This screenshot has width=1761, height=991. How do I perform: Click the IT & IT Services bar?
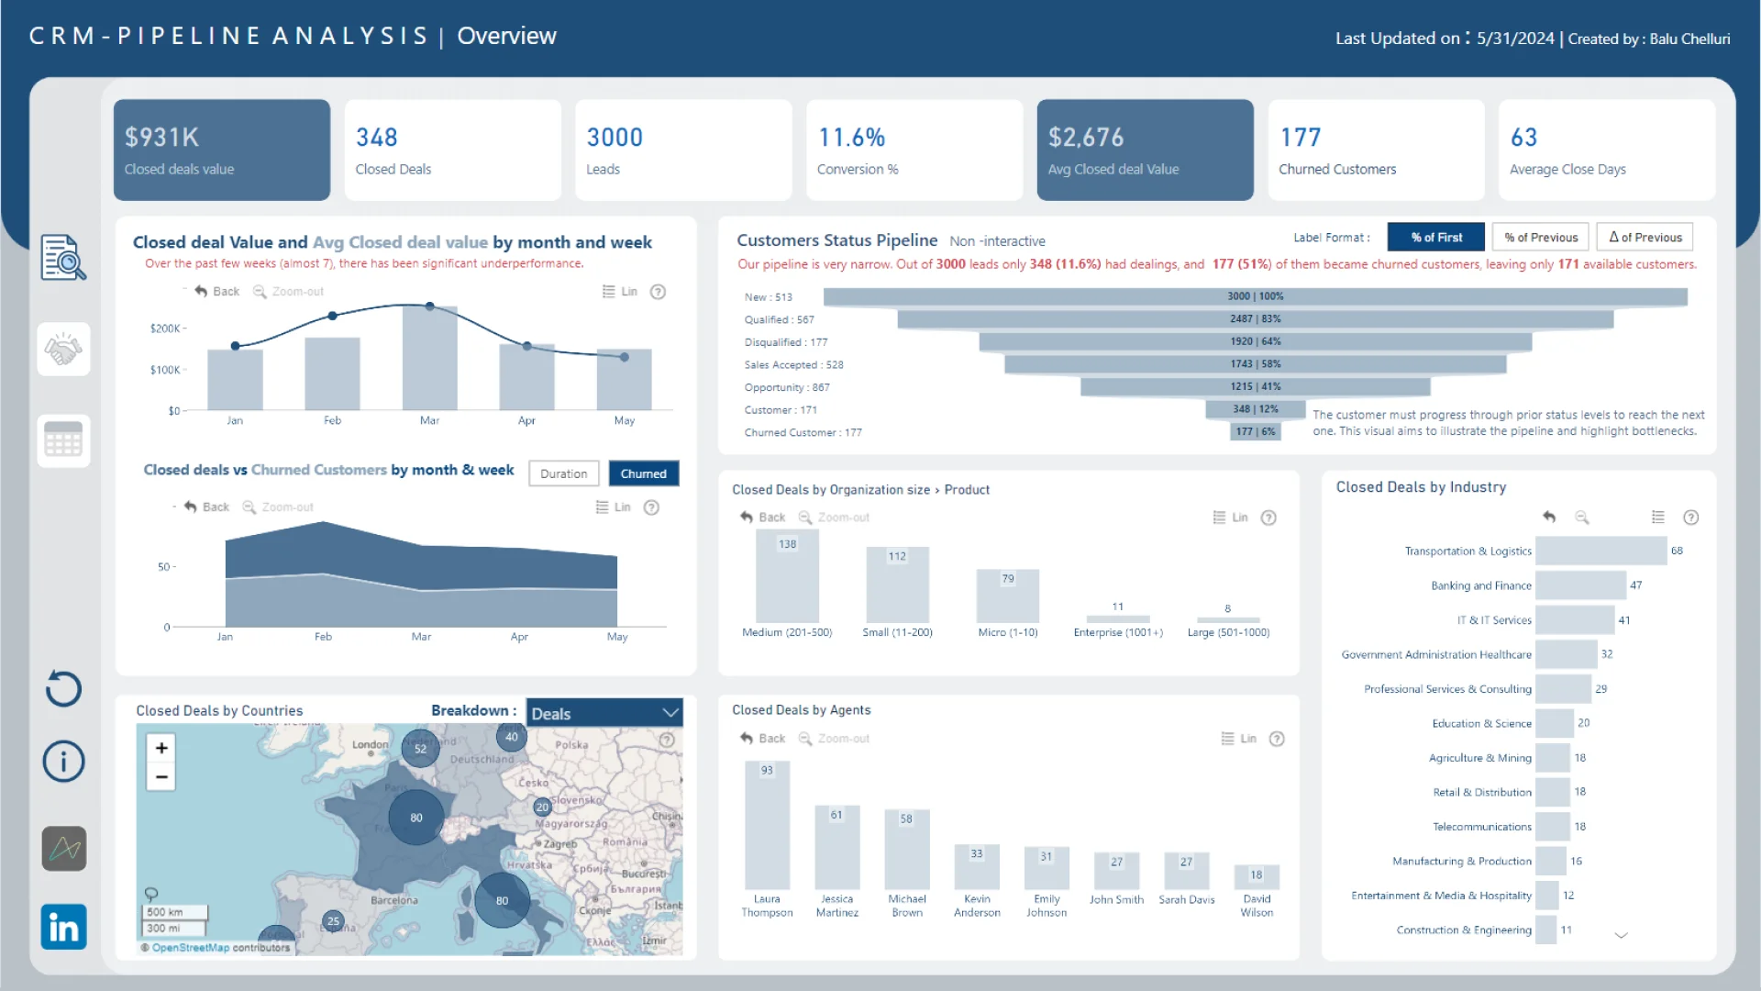tap(1576, 620)
